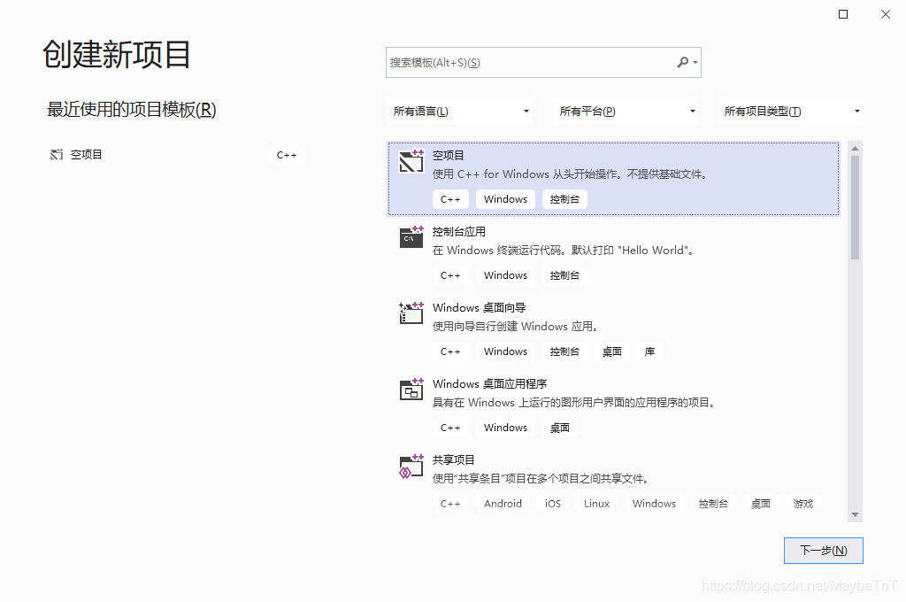Screen dimensions: 906x602
Task: Click the scrollbar down arrow of template list
Action: click(x=856, y=514)
